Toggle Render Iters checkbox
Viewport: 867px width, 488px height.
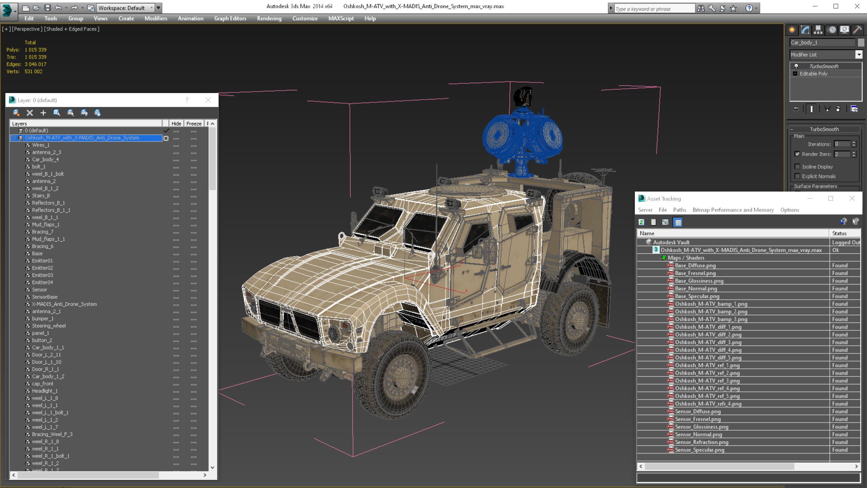[x=797, y=154]
